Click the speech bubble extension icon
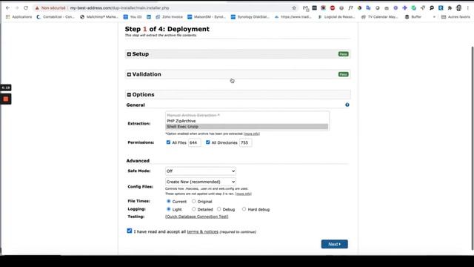474x267 pixels. click(432, 8)
